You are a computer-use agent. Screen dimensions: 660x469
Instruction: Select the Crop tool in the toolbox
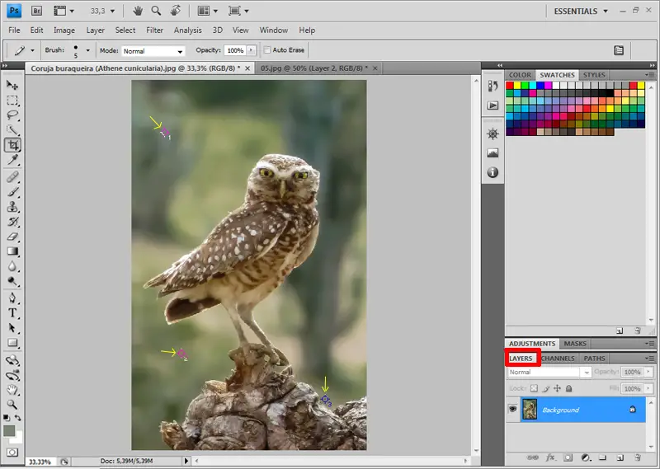[13, 145]
